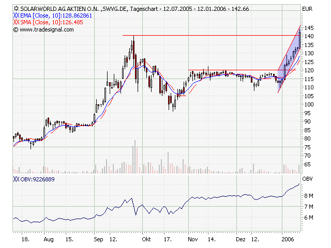Select the red horizontal line at 120

coord(242,70)
